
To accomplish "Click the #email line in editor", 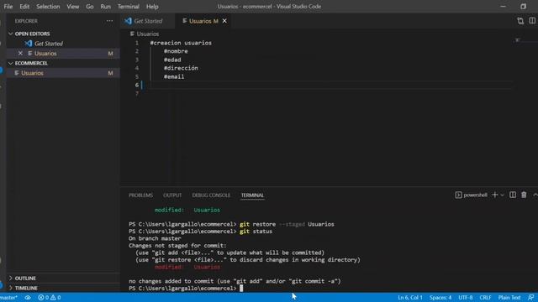I will click(174, 76).
